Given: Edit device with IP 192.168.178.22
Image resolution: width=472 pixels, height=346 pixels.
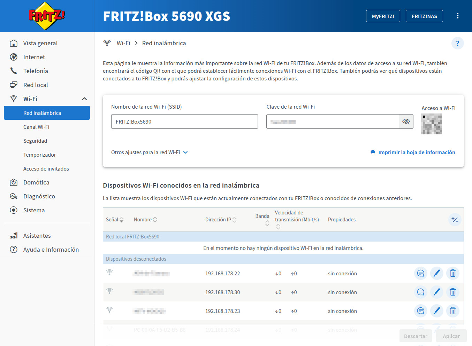Looking at the screenshot, I should click(437, 273).
